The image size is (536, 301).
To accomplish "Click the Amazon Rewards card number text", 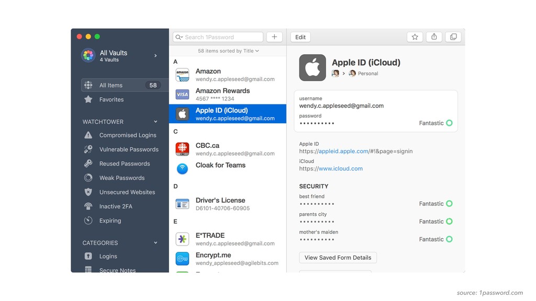I will tap(215, 99).
